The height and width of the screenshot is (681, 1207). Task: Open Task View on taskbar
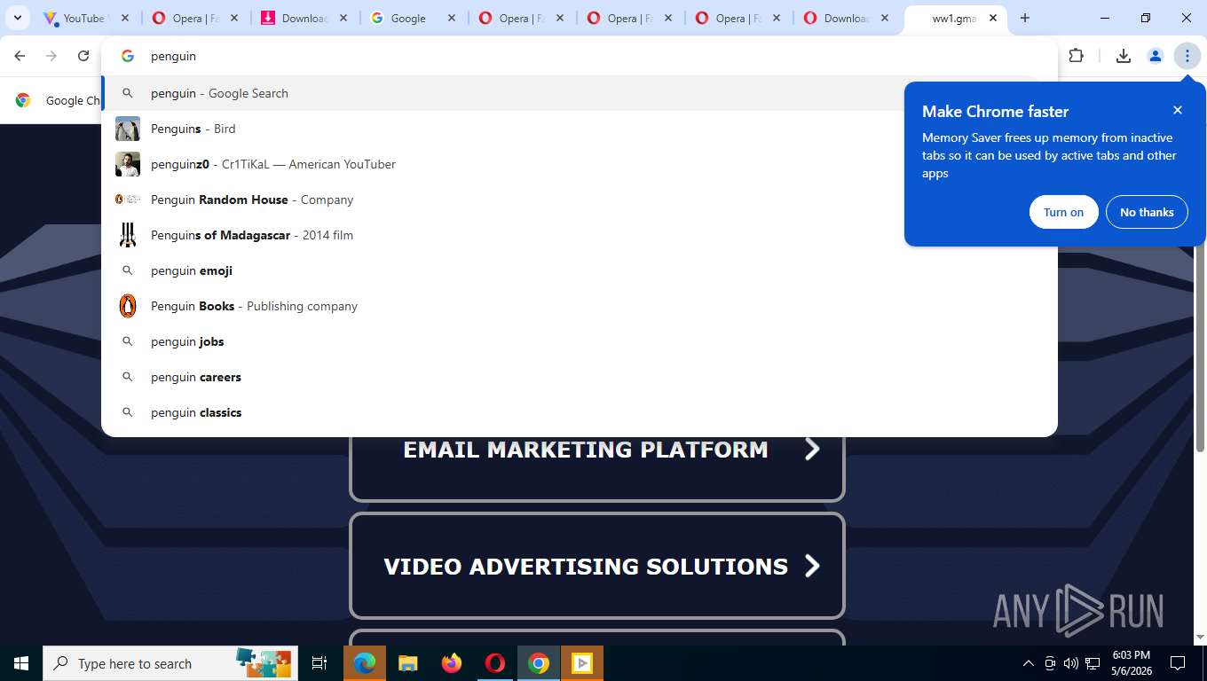319,663
